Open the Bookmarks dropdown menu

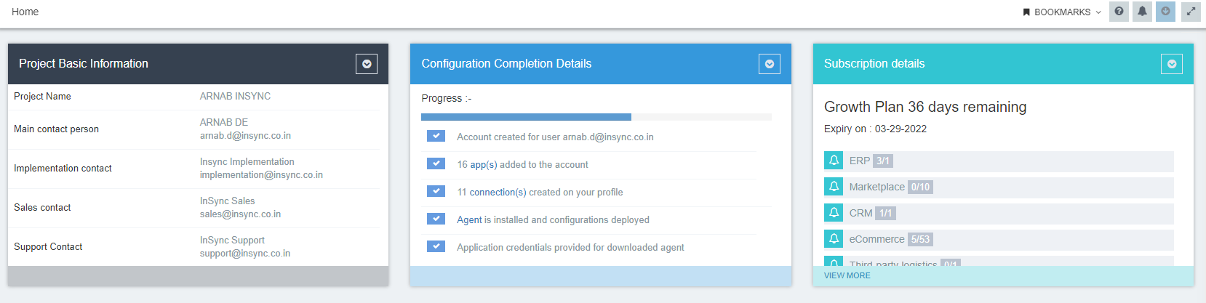coord(1062,12)
